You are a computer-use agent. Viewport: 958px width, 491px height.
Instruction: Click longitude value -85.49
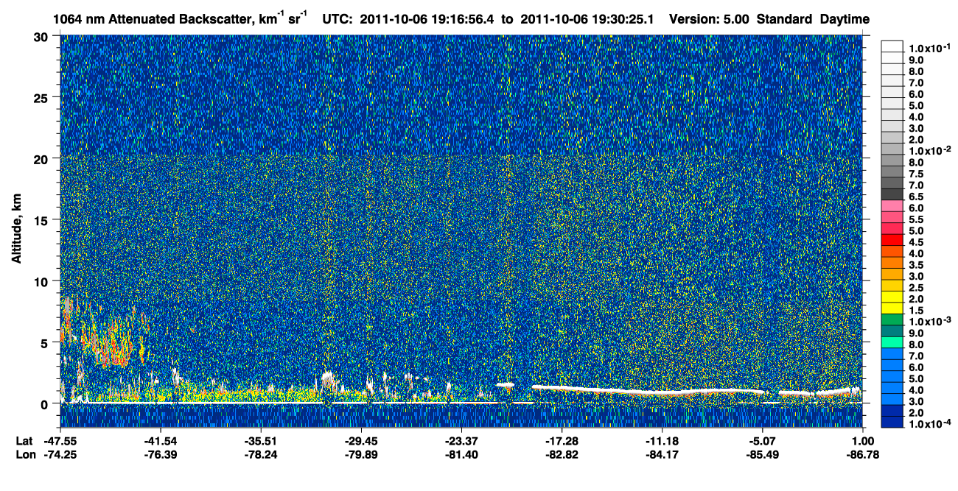click(763, 454)
